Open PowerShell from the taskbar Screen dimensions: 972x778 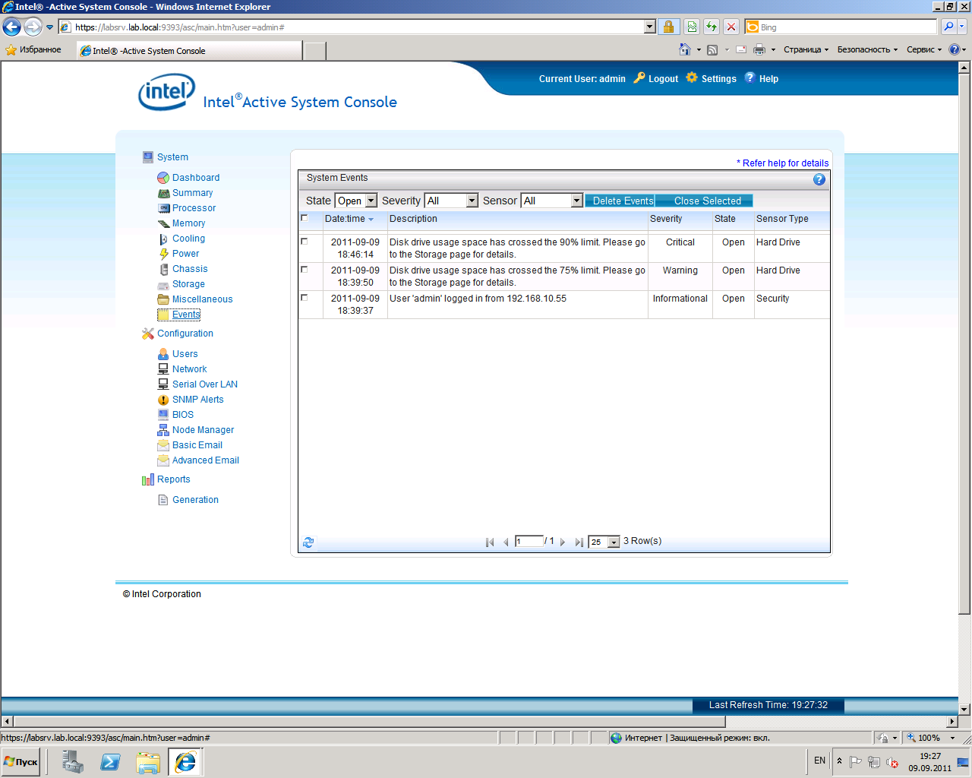click(110, 762)
